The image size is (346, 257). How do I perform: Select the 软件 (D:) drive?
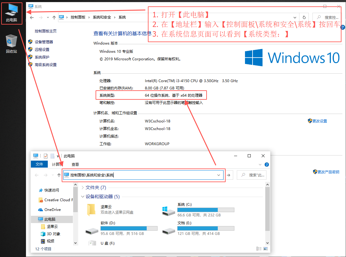121,228
